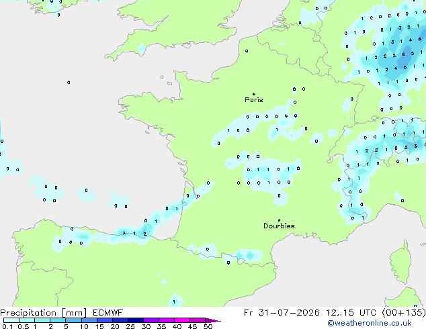Click the Paris city label
The width and height of the screenshot is (426, 329).
tap(254, 100)
